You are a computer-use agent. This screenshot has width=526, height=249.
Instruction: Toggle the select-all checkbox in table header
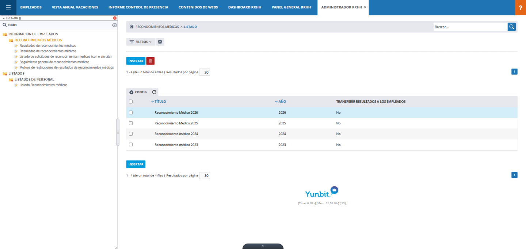click(x=131, y=102)
